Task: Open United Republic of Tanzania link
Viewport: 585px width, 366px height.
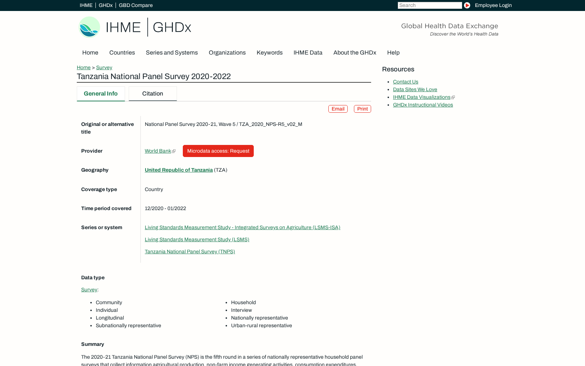Action: pos(179,170)
